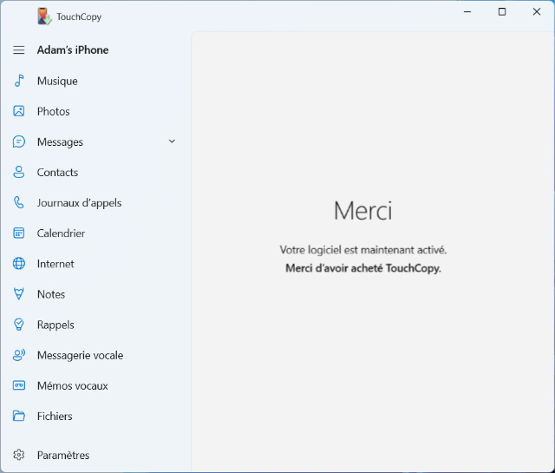Close the TouchCopy window
Viewport: 555px width, 473px height.
(x=537, y=11)
